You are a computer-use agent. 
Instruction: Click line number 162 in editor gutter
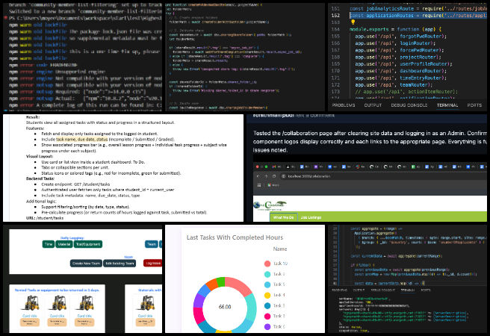point(335,15)
